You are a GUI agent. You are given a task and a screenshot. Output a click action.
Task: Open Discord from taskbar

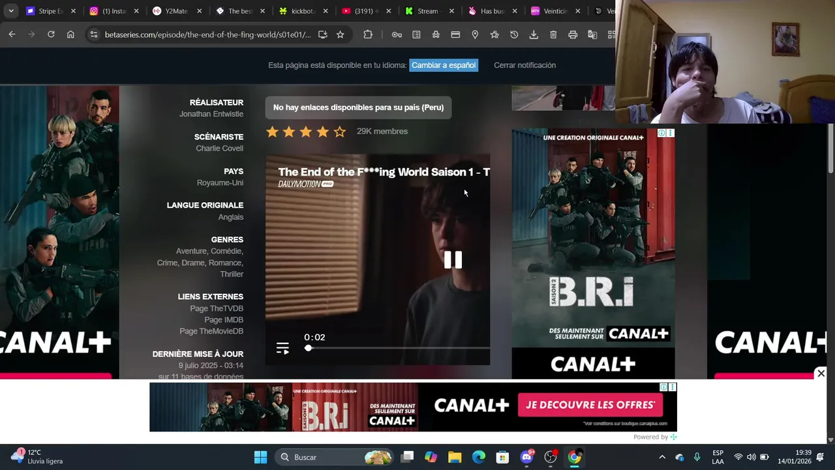pos(527,457)
